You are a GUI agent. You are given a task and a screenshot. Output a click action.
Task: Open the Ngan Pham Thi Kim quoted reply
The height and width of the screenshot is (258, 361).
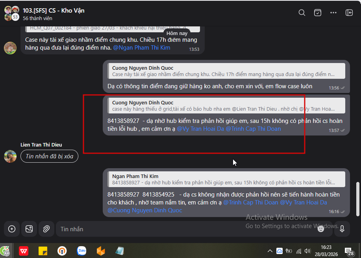(226, 179)
